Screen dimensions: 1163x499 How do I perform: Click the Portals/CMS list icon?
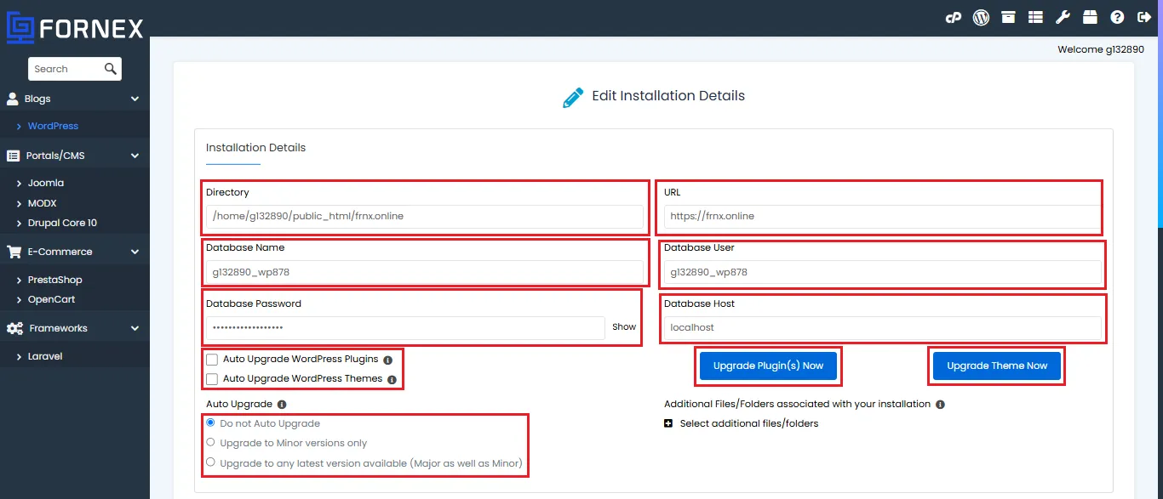pyautogui.click(x=13, y=156)
